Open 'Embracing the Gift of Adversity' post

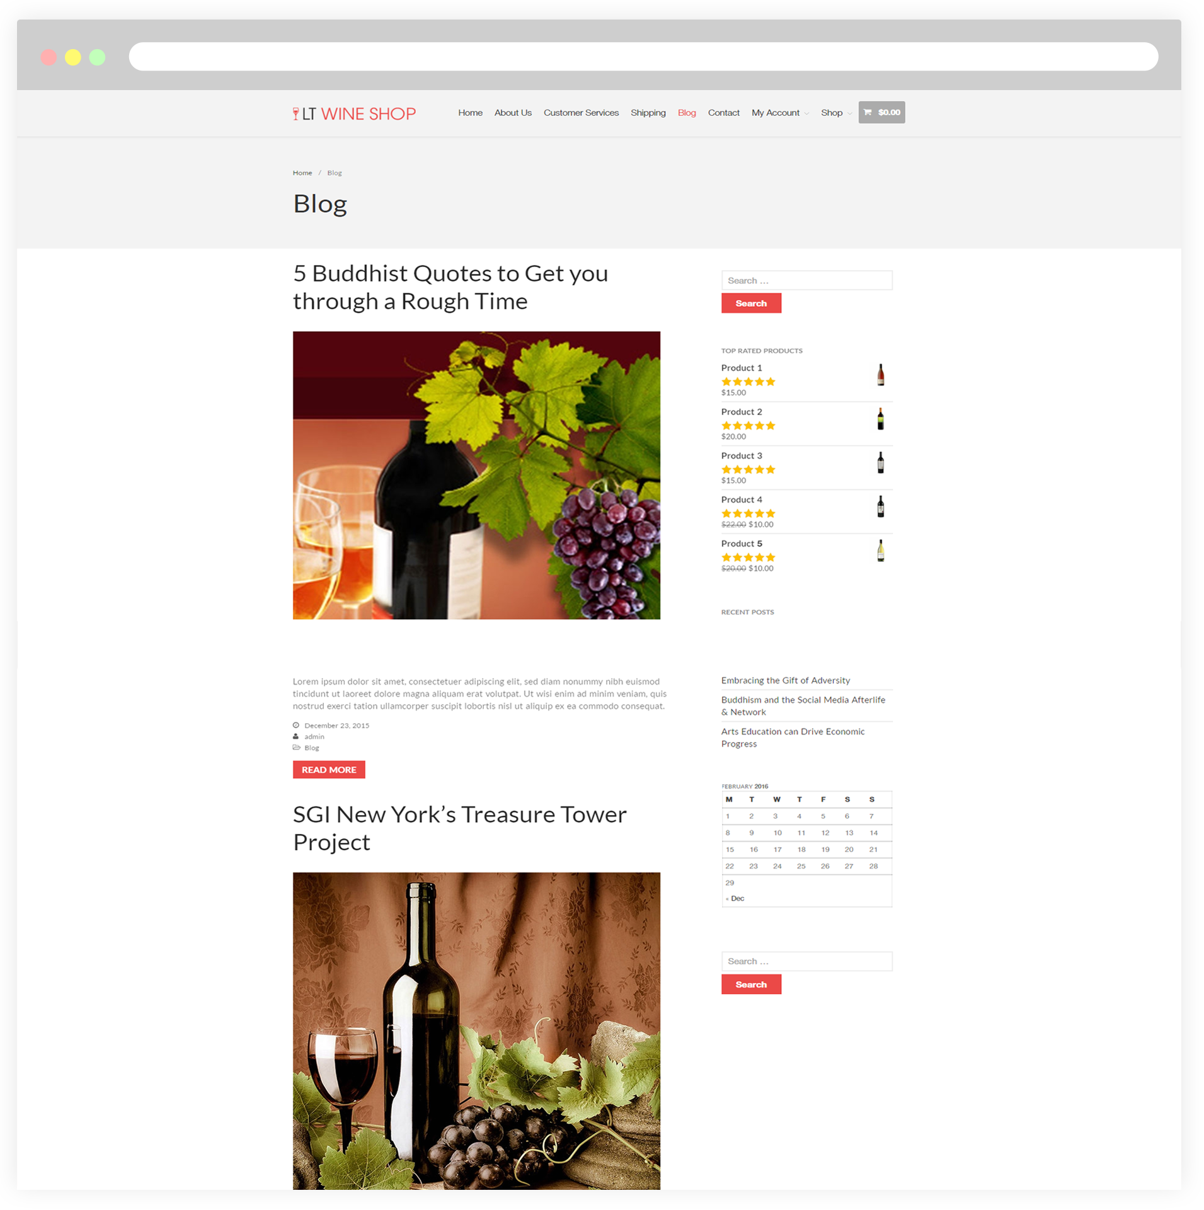[x=785, y=680]
